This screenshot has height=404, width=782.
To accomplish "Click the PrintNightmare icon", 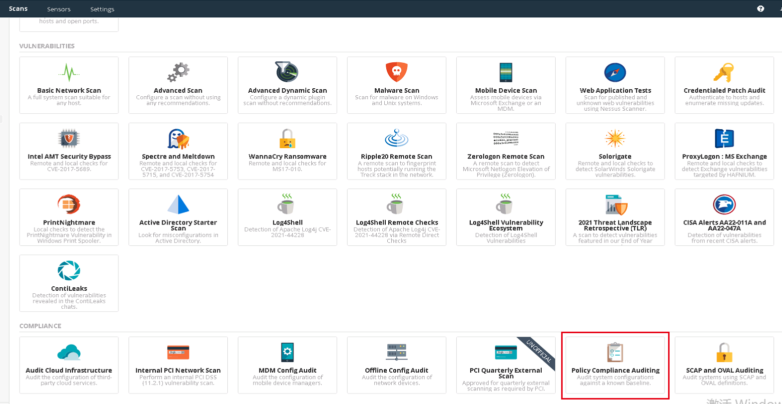I will click(x=69, y=204).
